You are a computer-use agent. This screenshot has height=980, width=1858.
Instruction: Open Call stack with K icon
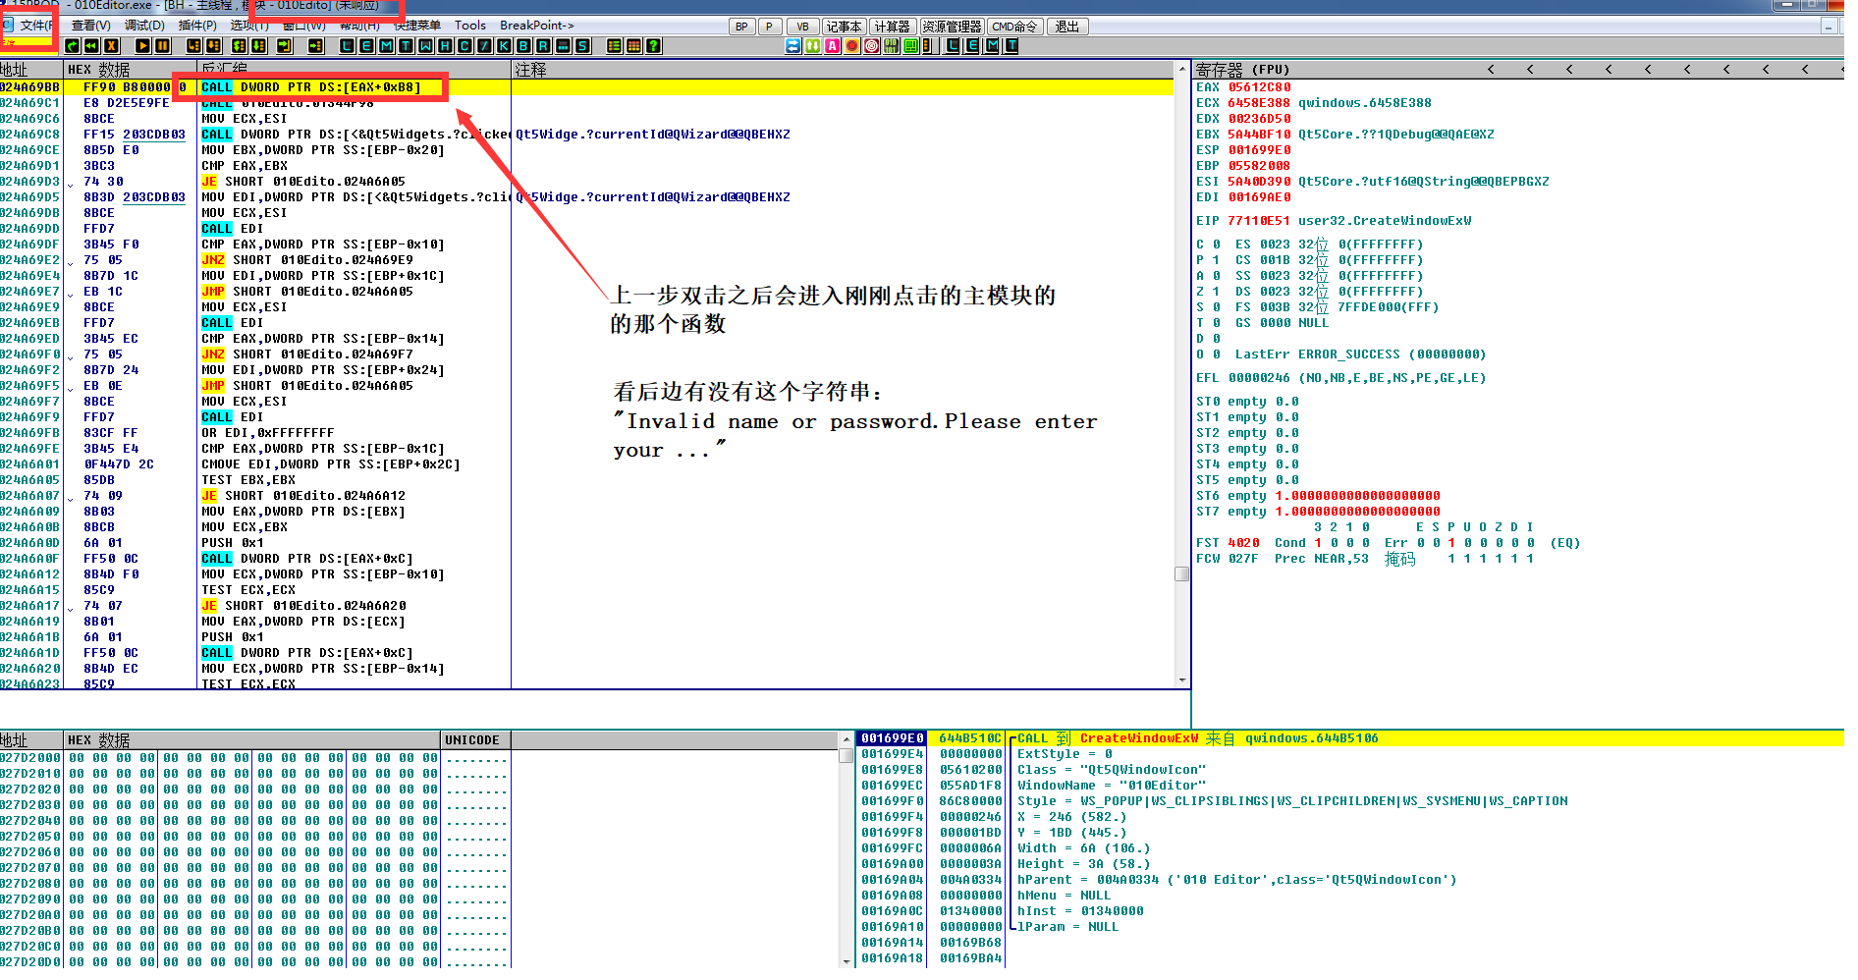[504, 45]
